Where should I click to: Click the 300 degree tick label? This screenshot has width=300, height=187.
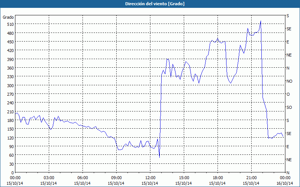[x=11, y=86]
